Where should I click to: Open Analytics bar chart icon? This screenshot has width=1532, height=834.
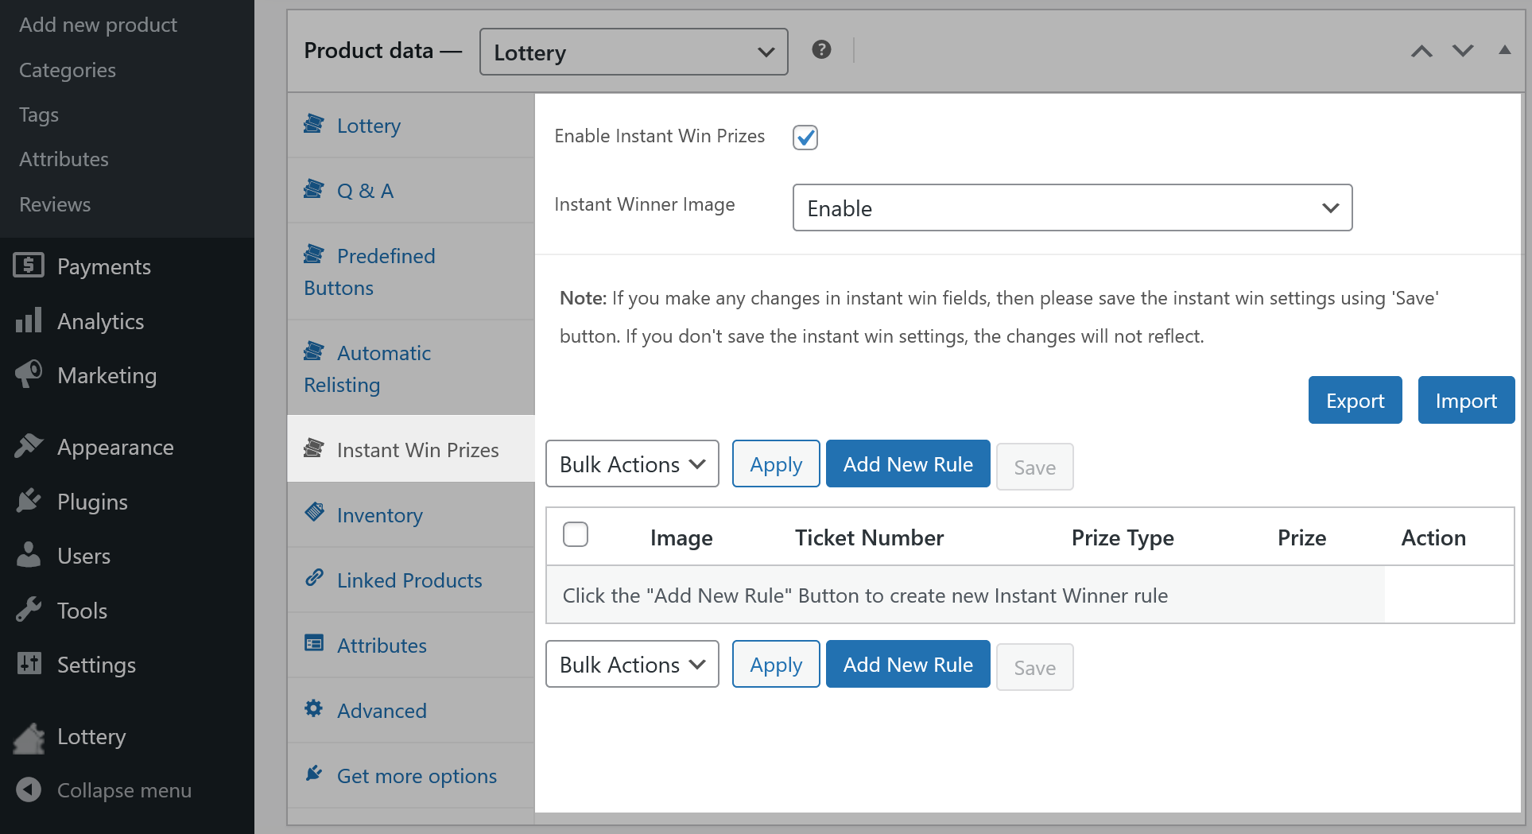click(x=29, y=320)
